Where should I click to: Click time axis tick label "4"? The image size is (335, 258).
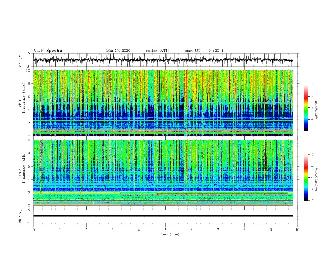click(139, 230)
